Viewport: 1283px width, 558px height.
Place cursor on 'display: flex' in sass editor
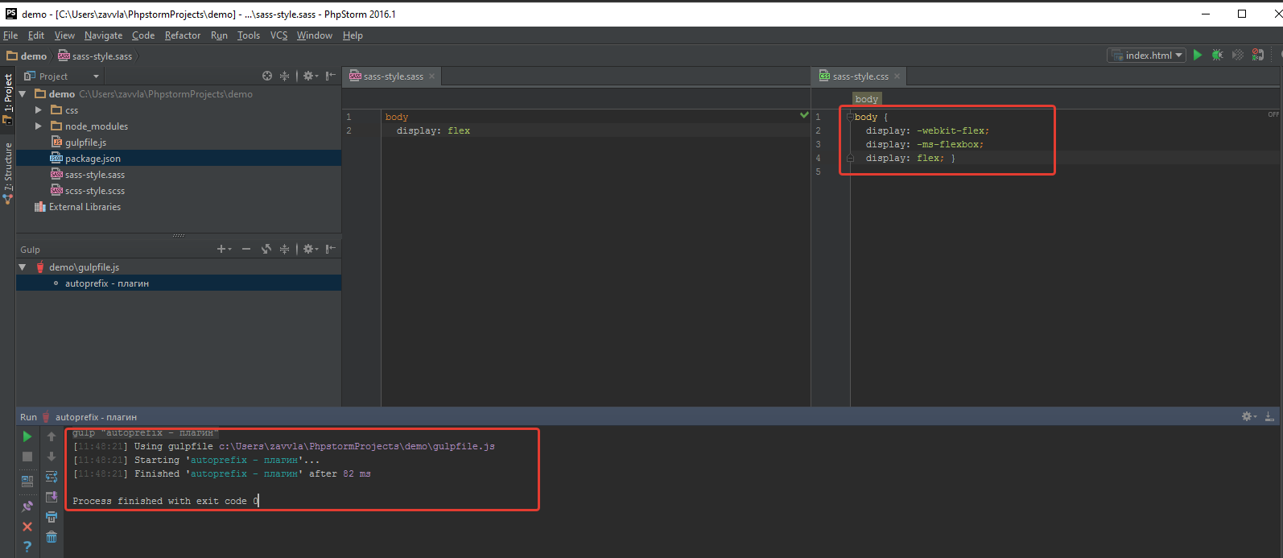pyautogui.click(x=433, y=130)
